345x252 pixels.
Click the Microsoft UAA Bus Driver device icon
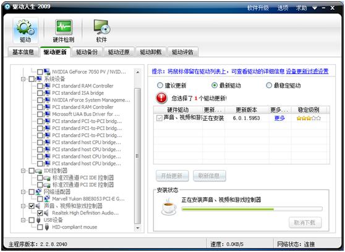tap(47, 114)
